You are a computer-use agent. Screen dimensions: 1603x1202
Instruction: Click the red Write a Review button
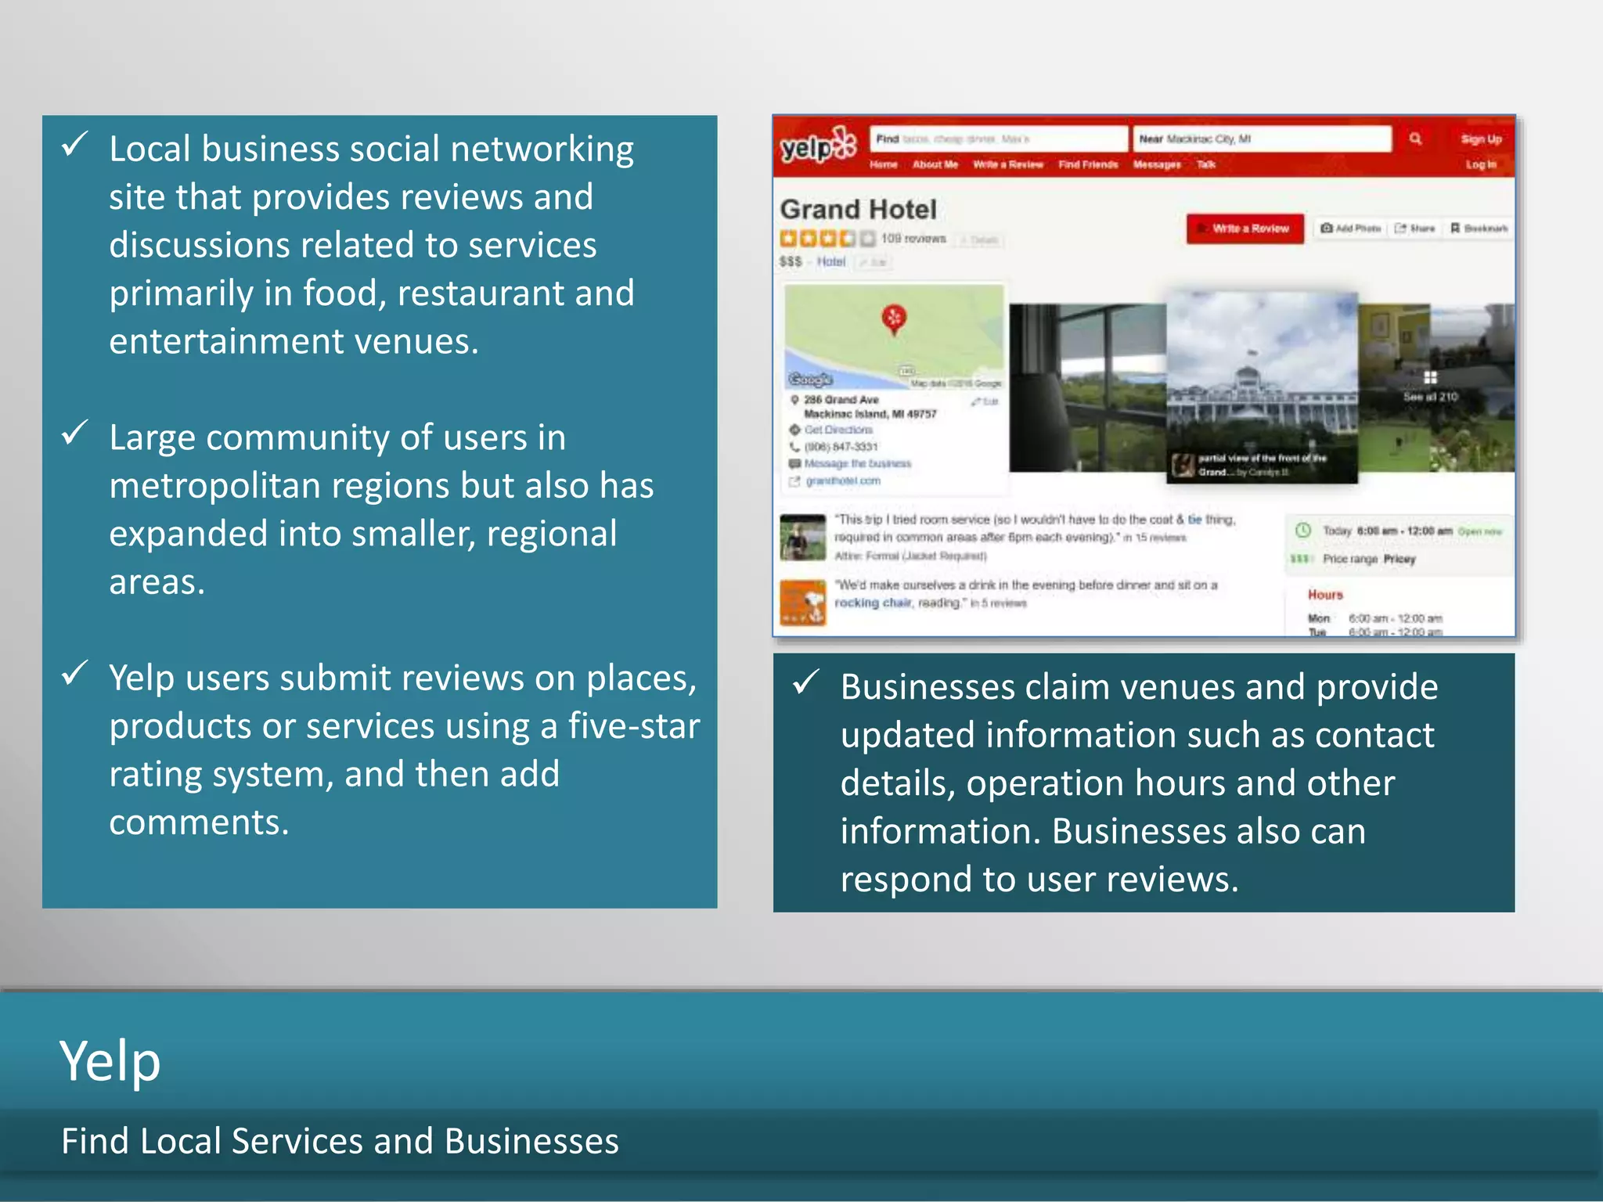click(x=1245, y=229)
